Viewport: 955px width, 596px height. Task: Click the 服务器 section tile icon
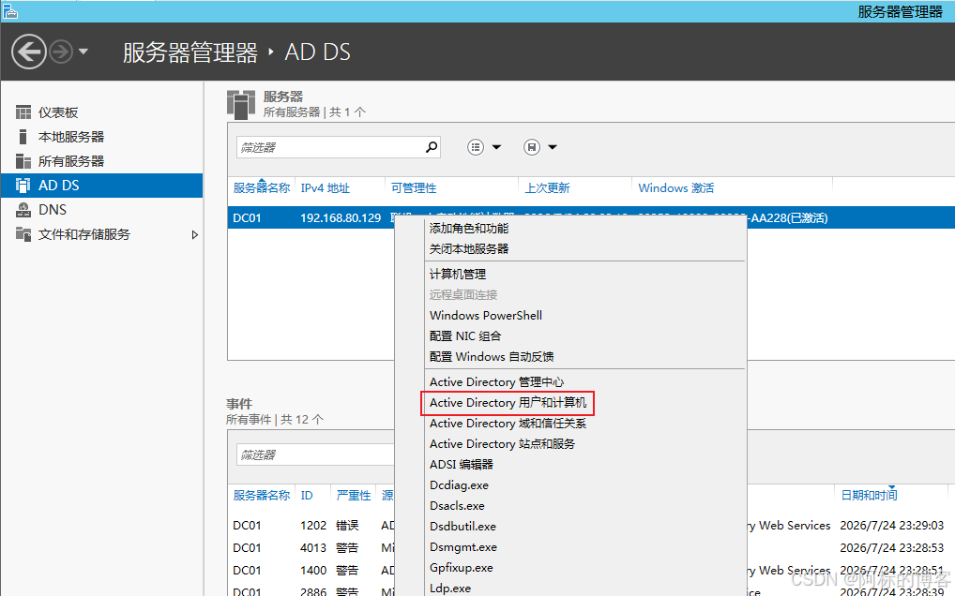pyautogui.click(x=240, y=104)
